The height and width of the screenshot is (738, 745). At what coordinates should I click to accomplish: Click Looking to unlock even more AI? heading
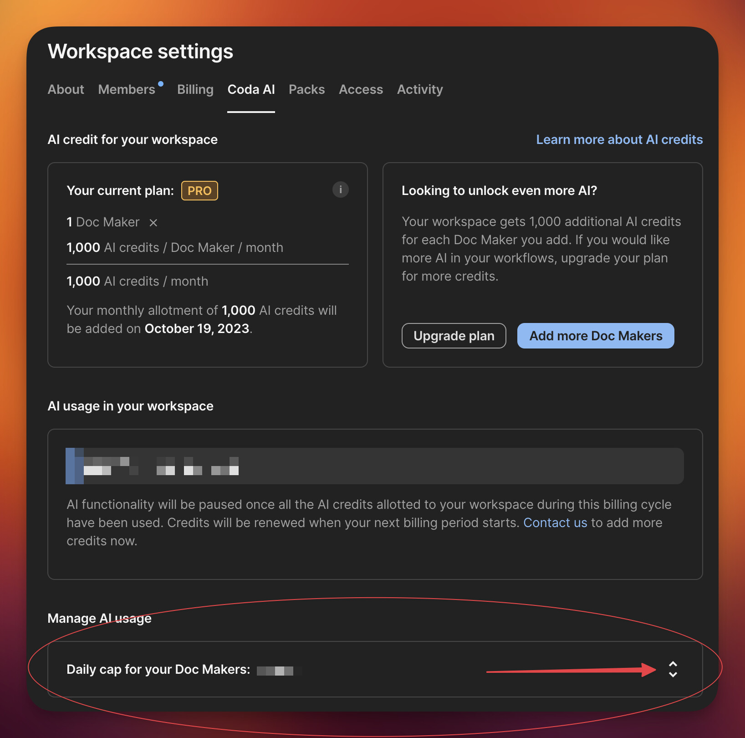499,190
